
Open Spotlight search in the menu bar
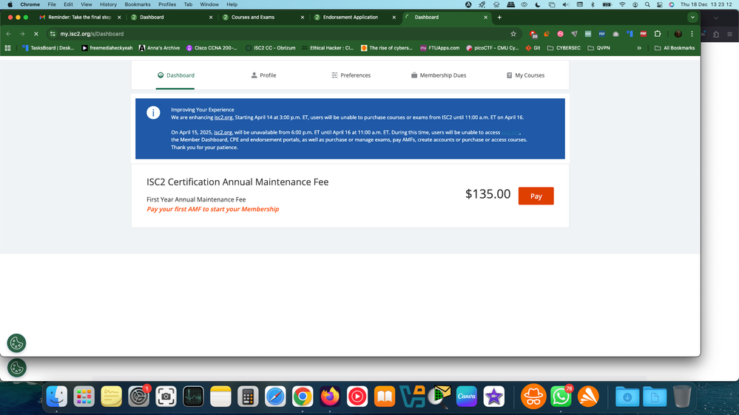[x=647, y=4]
